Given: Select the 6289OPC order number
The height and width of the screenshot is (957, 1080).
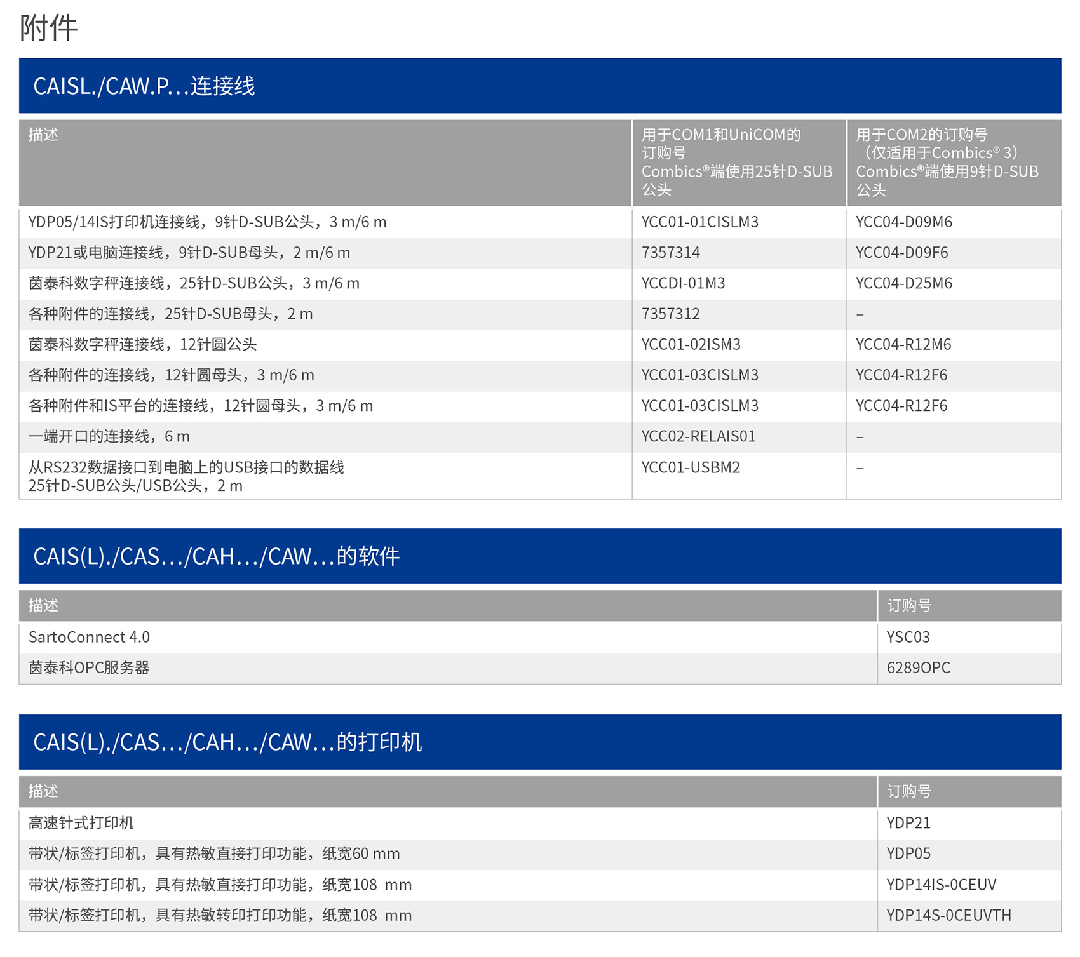Looking at the screenshot, I should click(x=918, y=668).
